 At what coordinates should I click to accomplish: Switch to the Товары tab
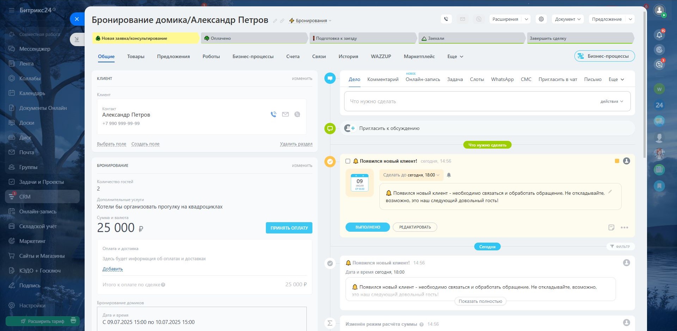[x=136, y=56]
